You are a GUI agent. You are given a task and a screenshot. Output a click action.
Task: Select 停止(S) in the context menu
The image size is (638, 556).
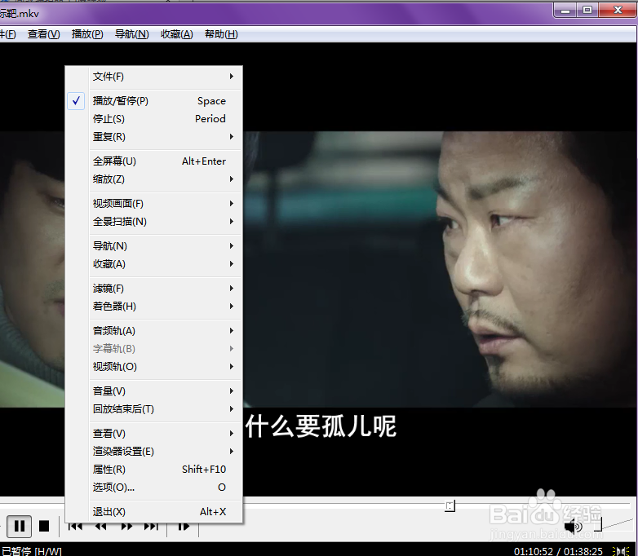(x=154, y=119)
